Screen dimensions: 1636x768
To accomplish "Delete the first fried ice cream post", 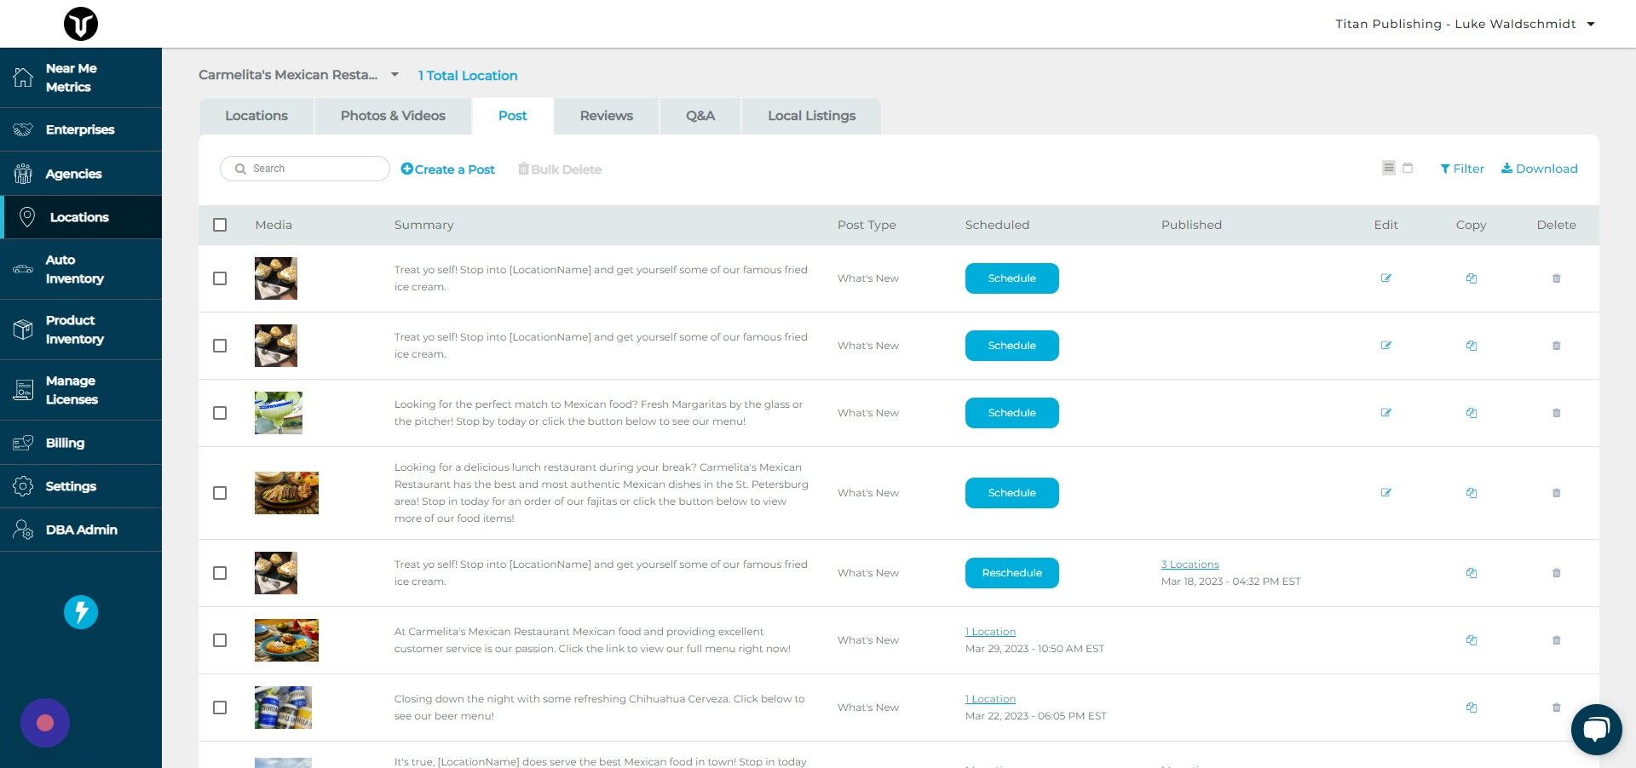I will (1557, 278).
